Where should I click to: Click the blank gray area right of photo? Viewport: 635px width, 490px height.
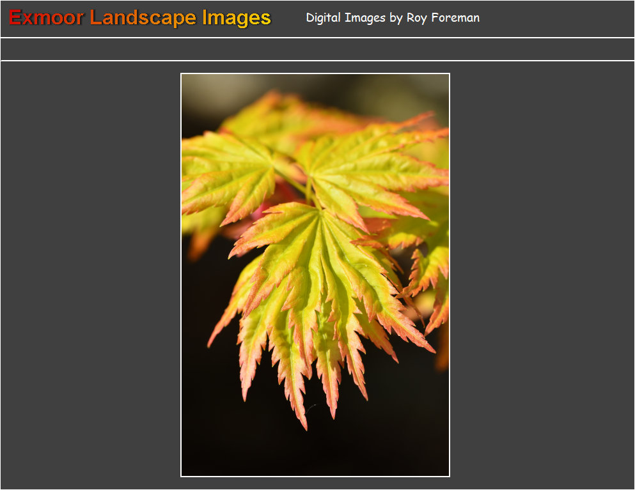click(544, 275)
